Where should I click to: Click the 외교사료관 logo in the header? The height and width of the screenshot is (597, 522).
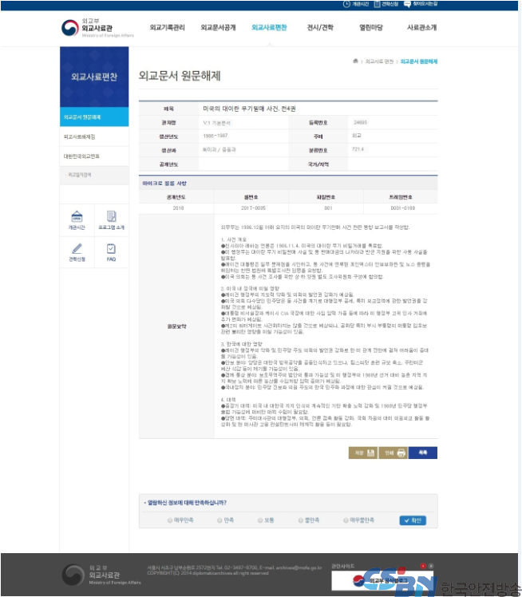(97, 28)
